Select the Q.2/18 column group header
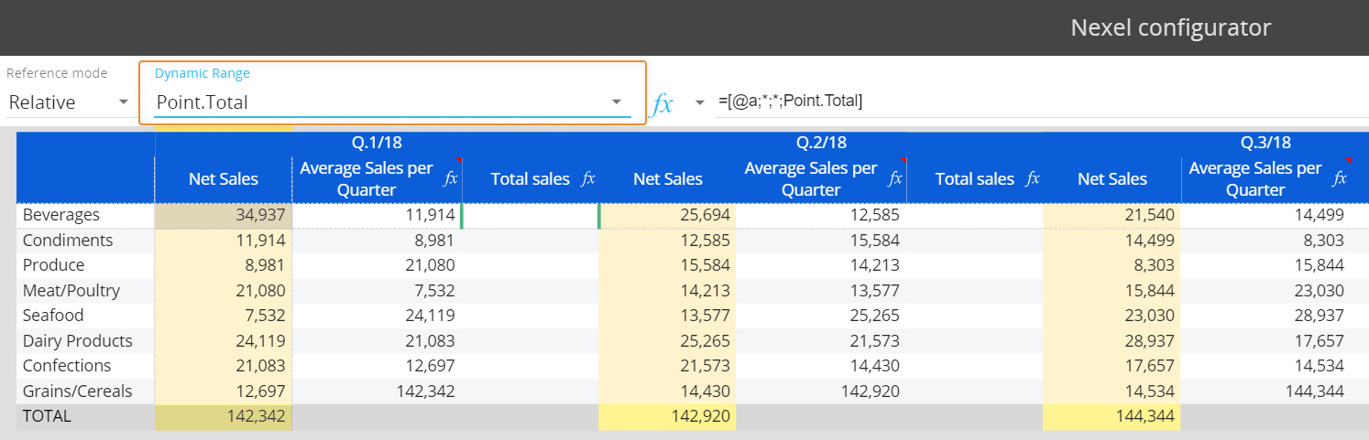 [x=821, y=143]
